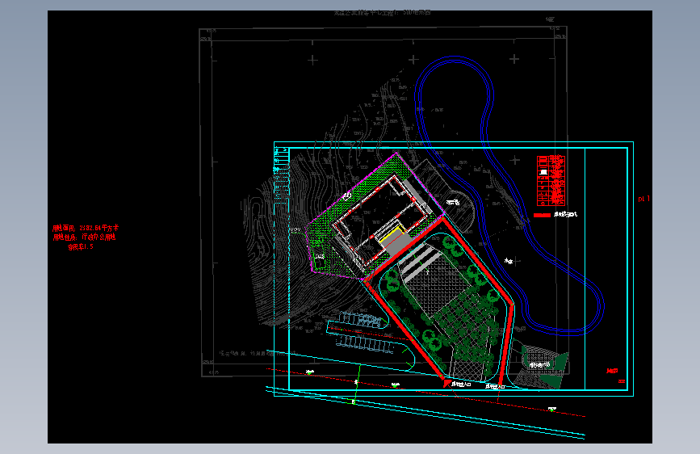The width and height of the screenshot is (700, 454).
Task: Select the yellow rectangle at building entrance
Action: [392, 234]
